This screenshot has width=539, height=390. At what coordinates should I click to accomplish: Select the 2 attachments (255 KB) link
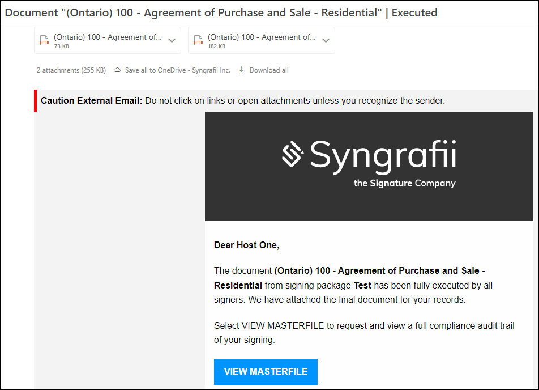coord(70,70)
